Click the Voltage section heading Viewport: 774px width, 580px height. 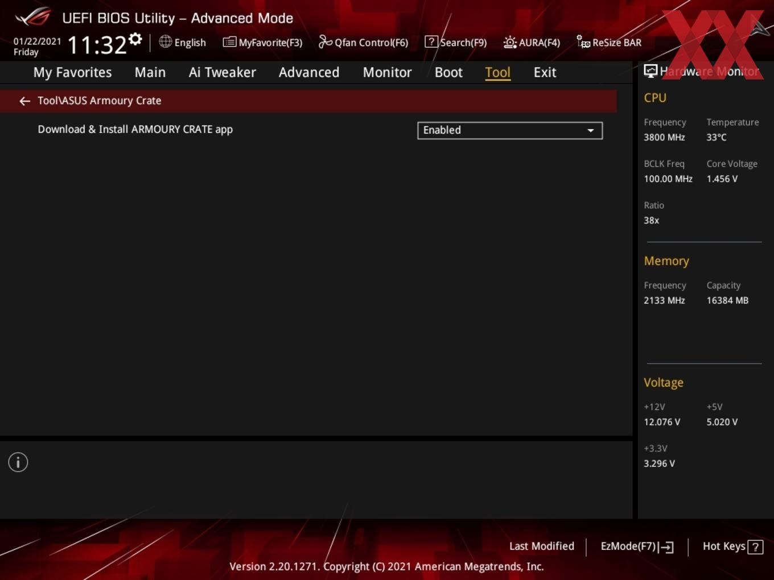[x=664, y=383]
